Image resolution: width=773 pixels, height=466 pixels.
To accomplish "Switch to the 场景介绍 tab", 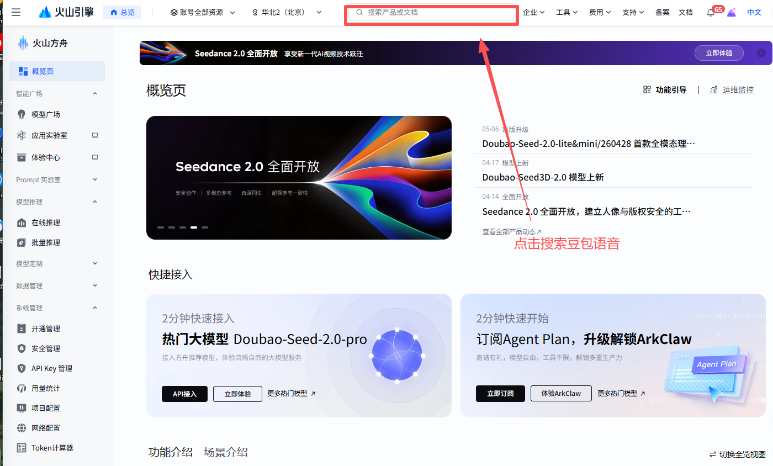I will point(226,452).
